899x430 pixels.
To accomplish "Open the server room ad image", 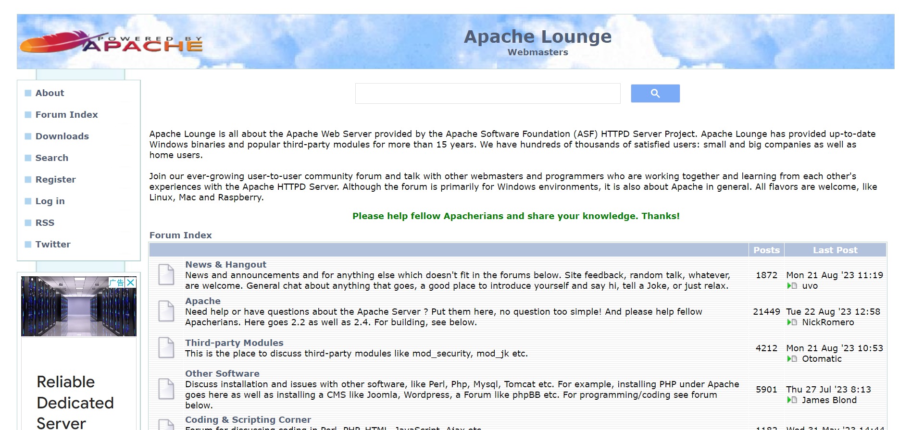I will pos(79,306).
